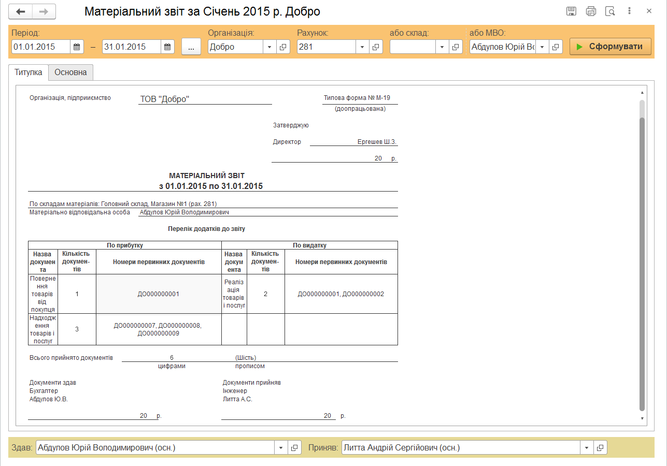The height and width of the screenshot is (466, 667).
Task: Click the director name Ергешев Ш.З.
Action: (377, 142)
